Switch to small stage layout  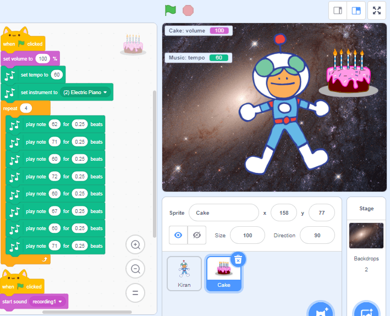pyautogui.click(x=338, y=10)
